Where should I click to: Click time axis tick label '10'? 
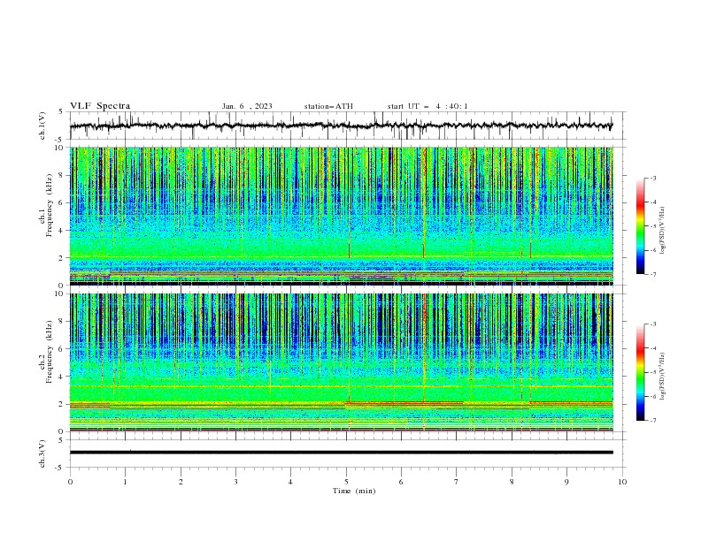[622, 482]
